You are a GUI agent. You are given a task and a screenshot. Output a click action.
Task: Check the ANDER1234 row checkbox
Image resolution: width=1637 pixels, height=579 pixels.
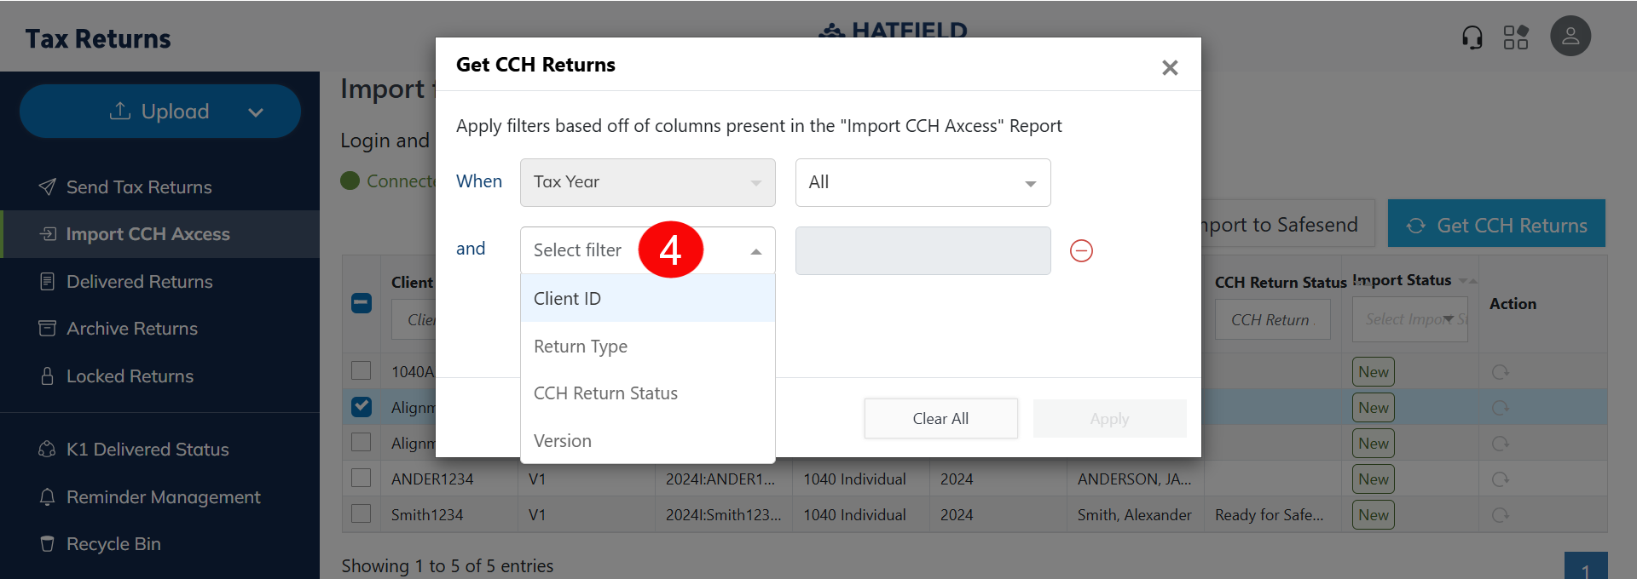[362, 479]
